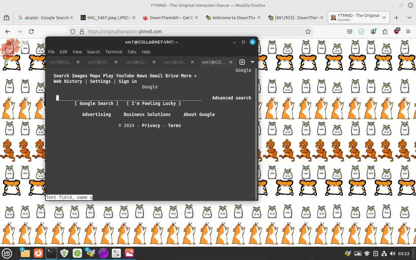416x260 pixels.
Task: Click the terminal window scrollbar
Action: (x=256, y=133)
